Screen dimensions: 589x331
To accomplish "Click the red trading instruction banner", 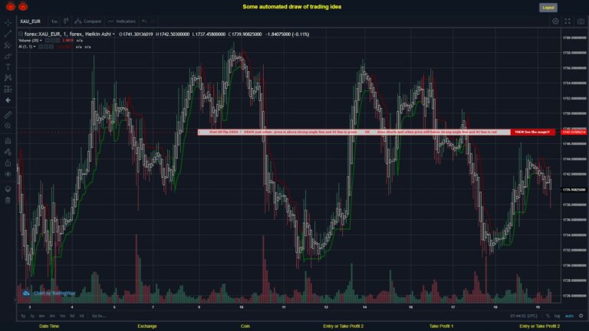I will pyautogui.click(x=354, y=132).
